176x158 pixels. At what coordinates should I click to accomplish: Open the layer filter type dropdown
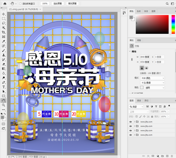tap(136, 107)
